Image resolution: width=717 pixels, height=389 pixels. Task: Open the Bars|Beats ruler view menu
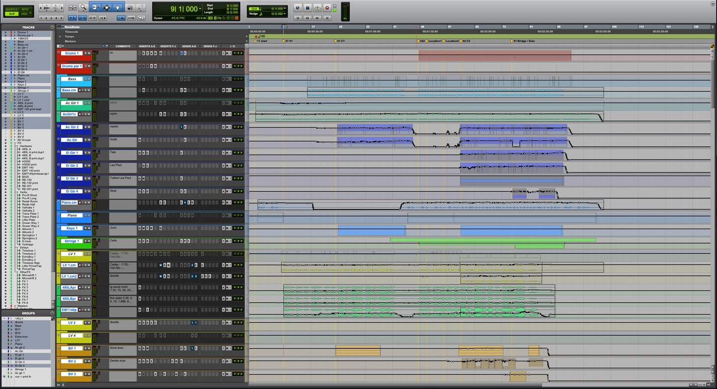pos(60,27)
